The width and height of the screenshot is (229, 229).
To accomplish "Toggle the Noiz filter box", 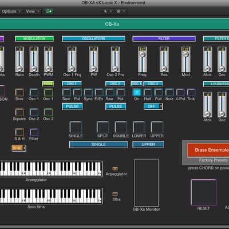I will coord(169,92).
